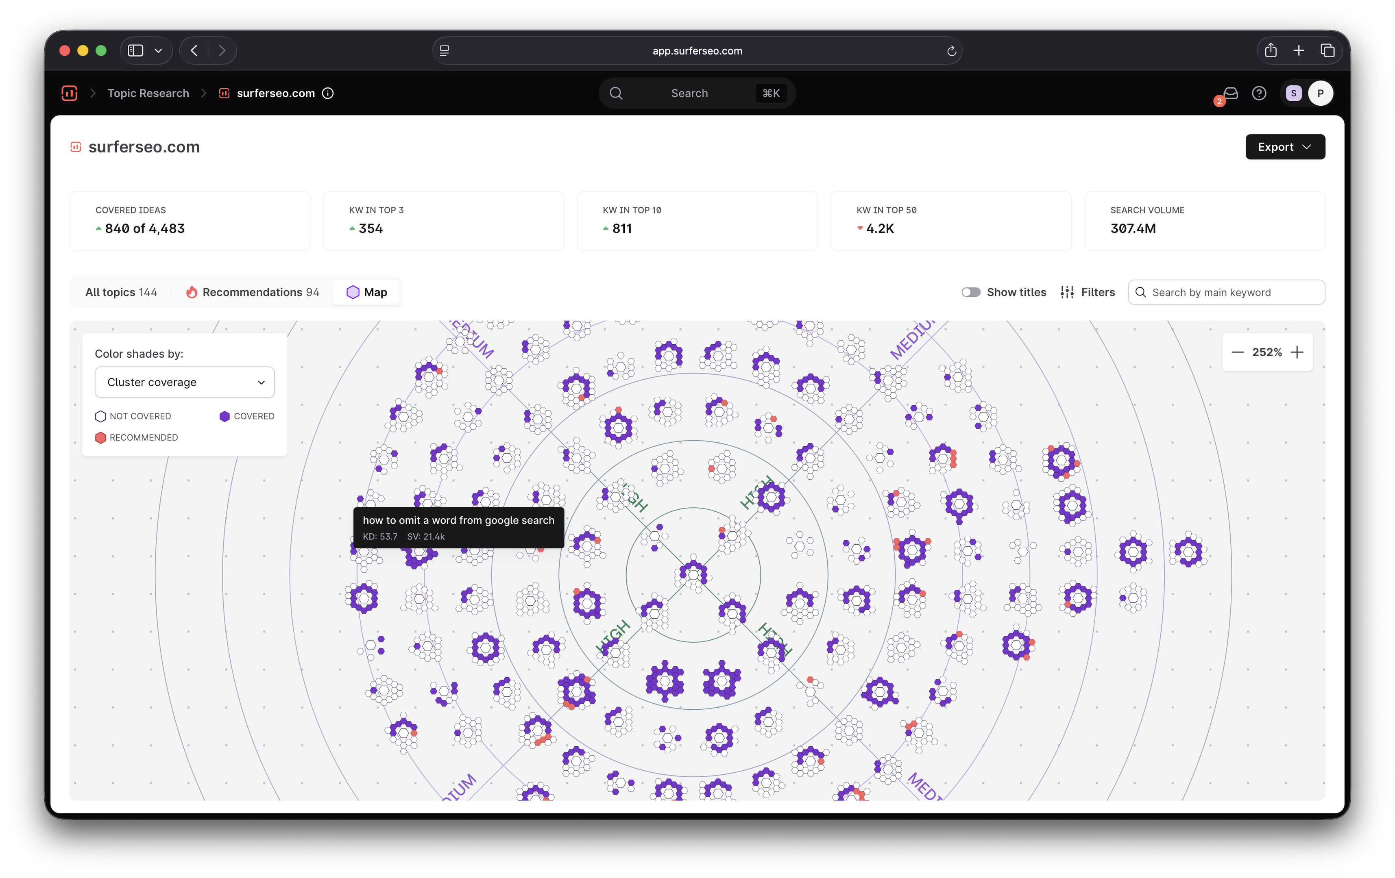Open the inbox notifications icon

pos(1230,93)
